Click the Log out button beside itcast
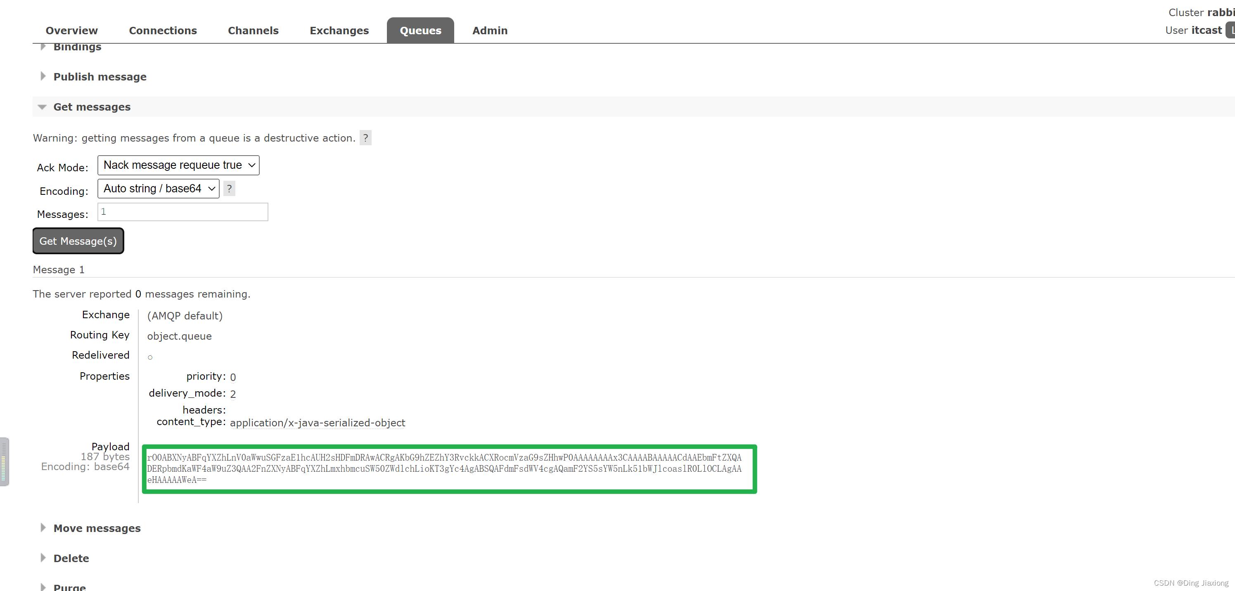Screen dimensions: 1235x591 [1231, 30]
